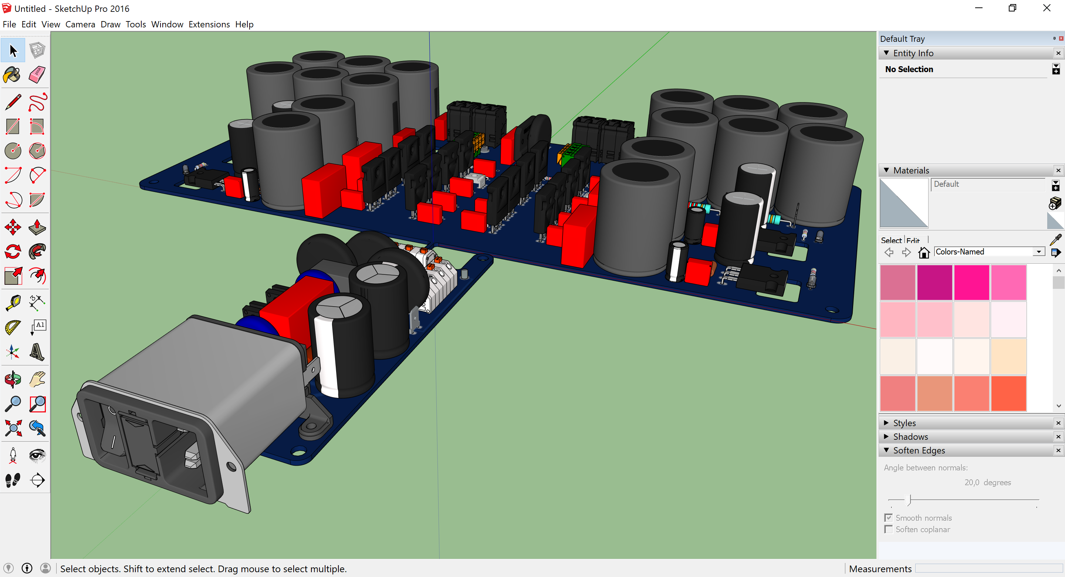Screen dimensions: 1065x577
Task: Enable Soften coplanar checkbox
Action: [888, 529]
